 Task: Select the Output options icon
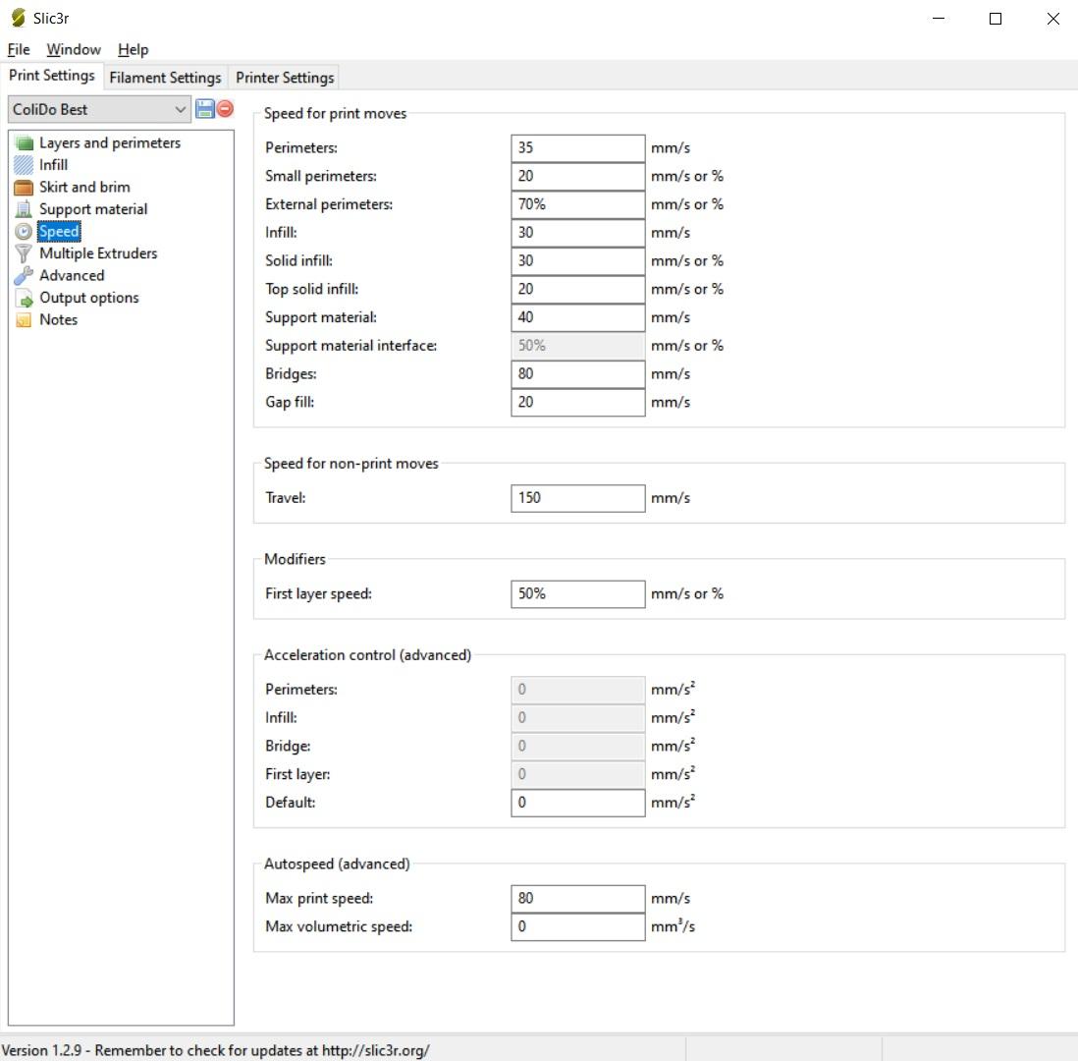pyautogui.click(x=24, y=299)
